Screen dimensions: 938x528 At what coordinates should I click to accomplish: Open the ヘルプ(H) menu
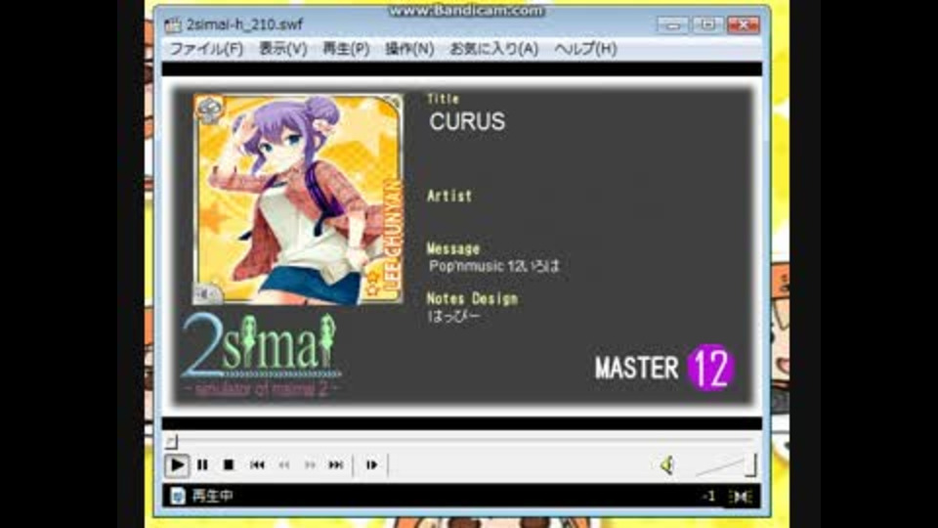pyautogui.click(x=585, y=49)
